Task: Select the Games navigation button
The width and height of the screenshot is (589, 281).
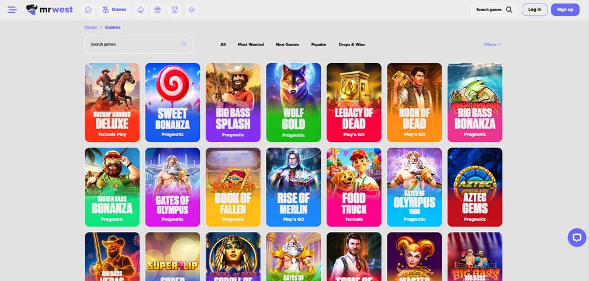Action: [115, 10]
